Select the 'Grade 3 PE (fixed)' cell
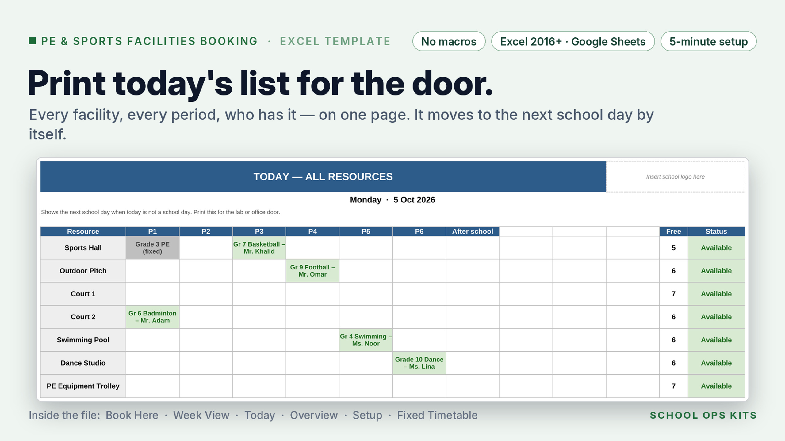Viewport: 785px width, 441px height. [x=152, y=248]
